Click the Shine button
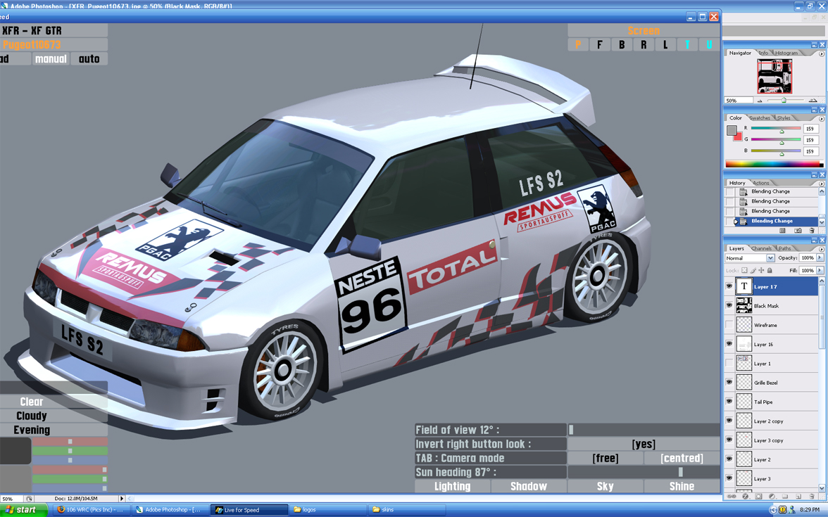This screenshot has width=828, height=517. (682, 487)
